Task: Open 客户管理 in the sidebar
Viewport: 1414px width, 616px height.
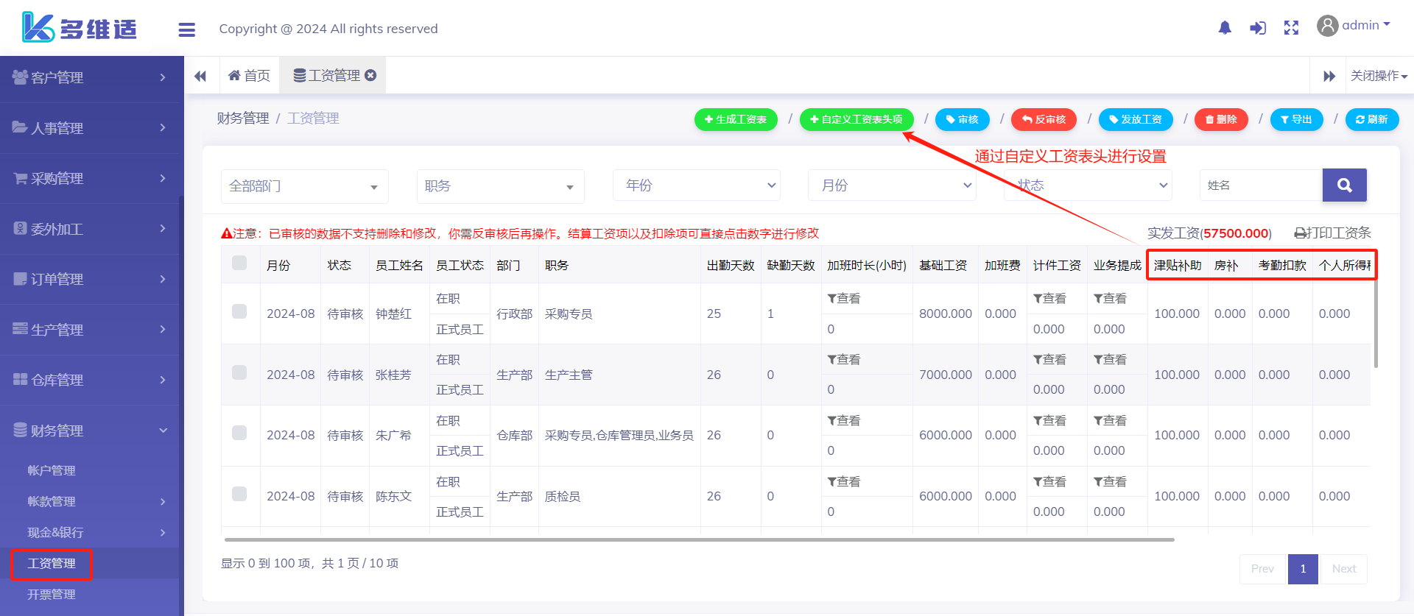Action: (88, 77)
